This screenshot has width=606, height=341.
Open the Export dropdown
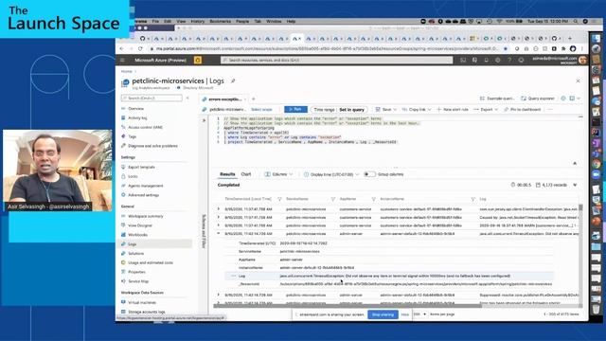[486, 110]
